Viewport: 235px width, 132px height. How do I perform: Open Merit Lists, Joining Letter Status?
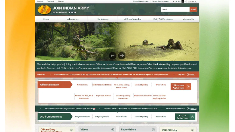(122, 86)
